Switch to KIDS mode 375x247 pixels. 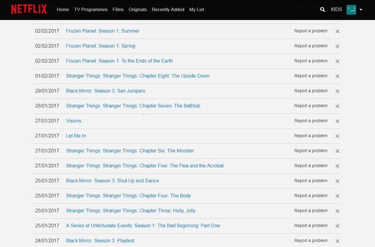[336, 9]
